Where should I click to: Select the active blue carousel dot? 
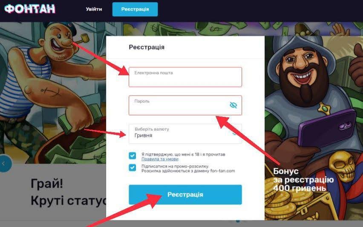pyautogui.click(x=238, y=221)
